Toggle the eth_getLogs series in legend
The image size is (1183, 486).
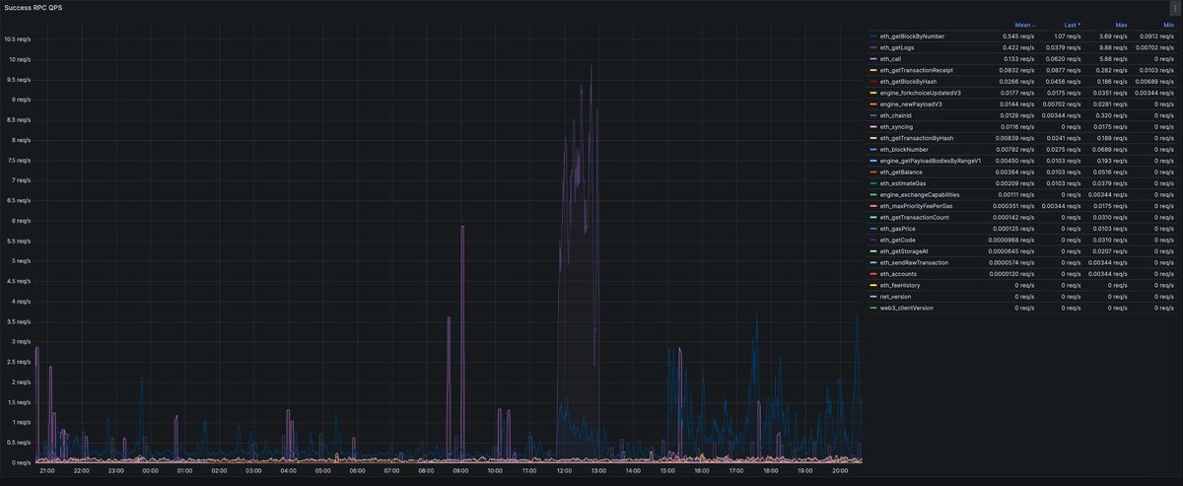tap(898, 47)
